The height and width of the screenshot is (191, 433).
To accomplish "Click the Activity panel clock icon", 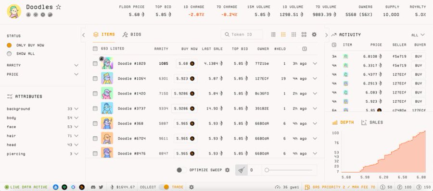I will pos(334,45).
